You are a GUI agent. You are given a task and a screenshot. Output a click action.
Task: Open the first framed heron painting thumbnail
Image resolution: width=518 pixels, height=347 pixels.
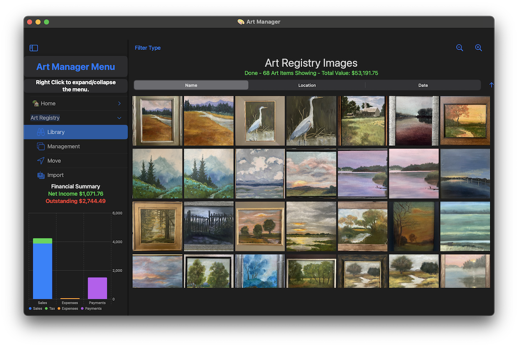pyautogui.click(x=260, y=121)
